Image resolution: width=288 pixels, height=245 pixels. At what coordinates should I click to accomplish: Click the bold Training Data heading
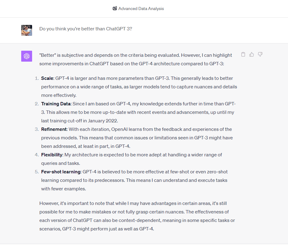[56, 104]
